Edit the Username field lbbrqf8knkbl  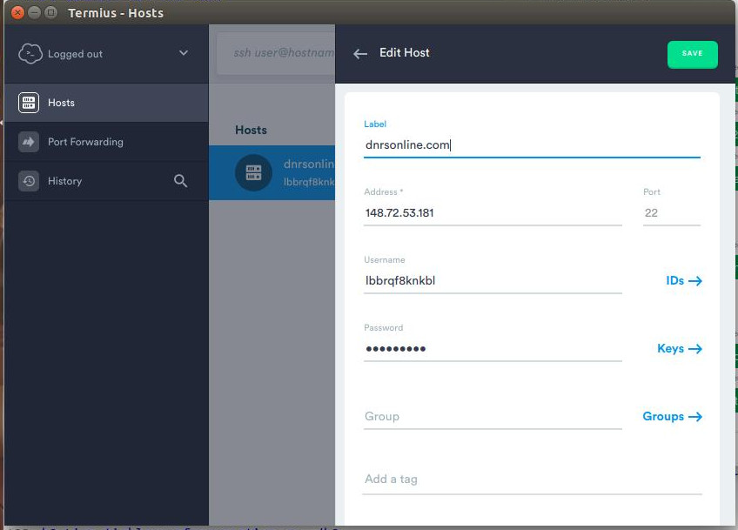point(493,280)
